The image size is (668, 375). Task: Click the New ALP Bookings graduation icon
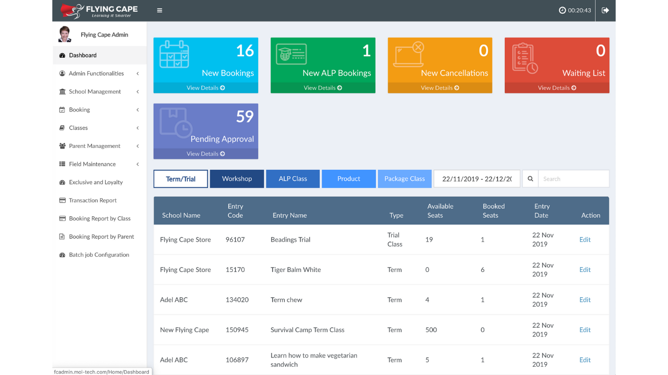coord(291,54)
